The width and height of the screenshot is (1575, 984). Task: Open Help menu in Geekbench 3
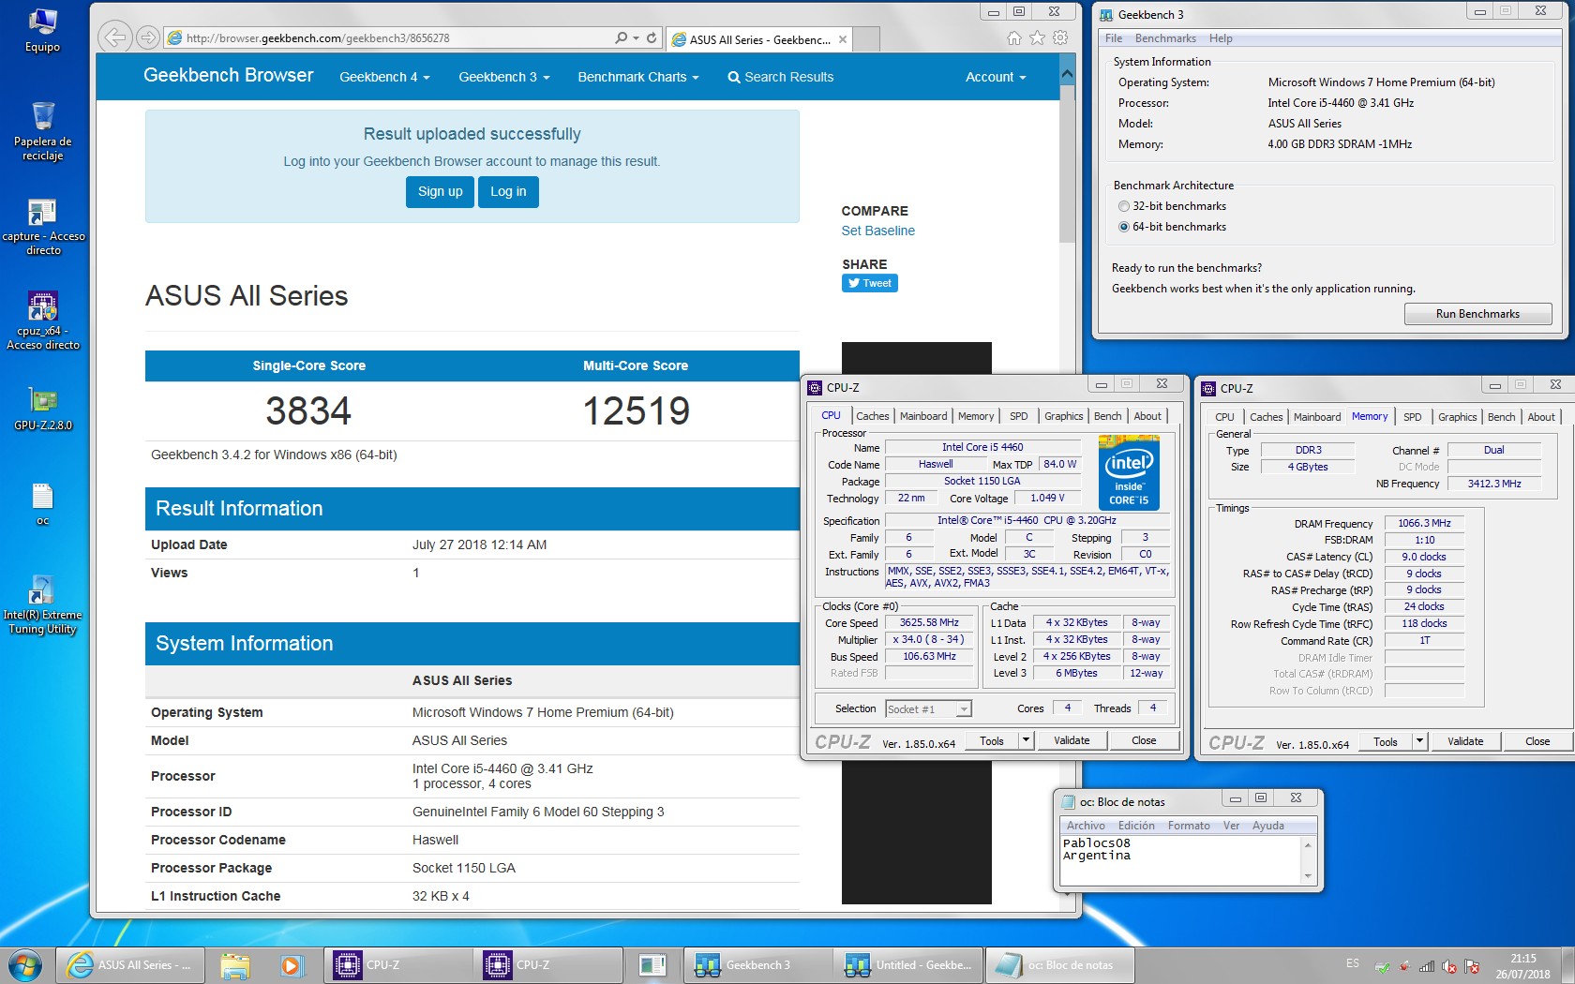click(1221, 38)
